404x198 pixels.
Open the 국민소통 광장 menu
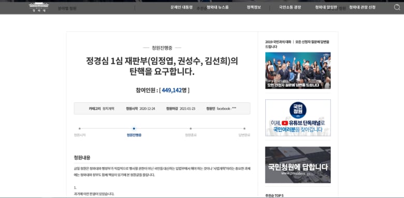click(290, 7)
